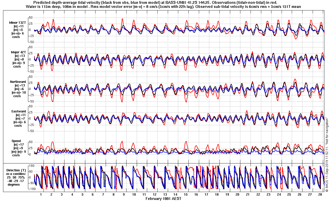This screenshot has height=204, width=331.
Task: Click day '18' on the date axis
Action: 217,194
